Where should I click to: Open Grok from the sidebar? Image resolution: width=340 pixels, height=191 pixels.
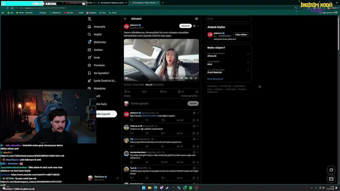pyautogui.click(x=94, y=58)
